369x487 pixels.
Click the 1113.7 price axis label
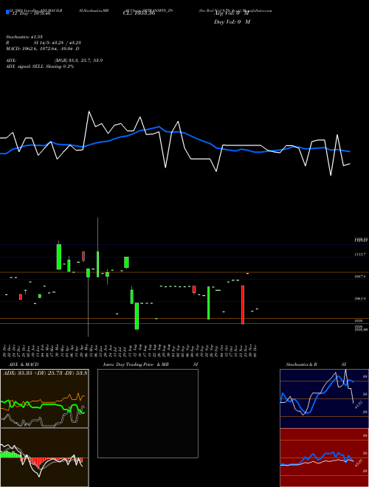click(360, 255)
